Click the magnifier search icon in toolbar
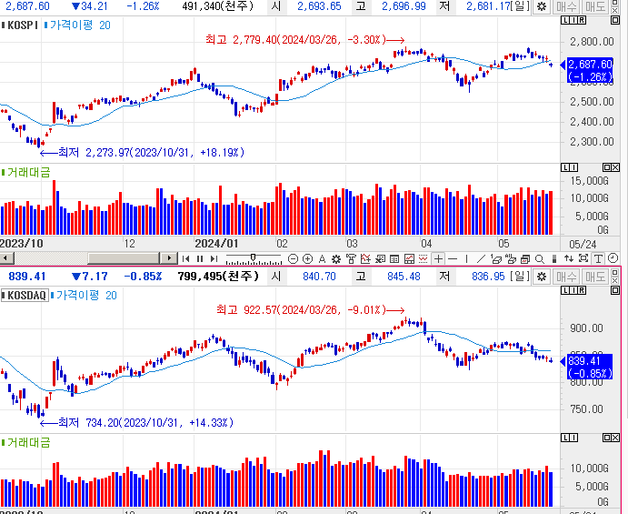The image size is (628, 514). (540, 259)
